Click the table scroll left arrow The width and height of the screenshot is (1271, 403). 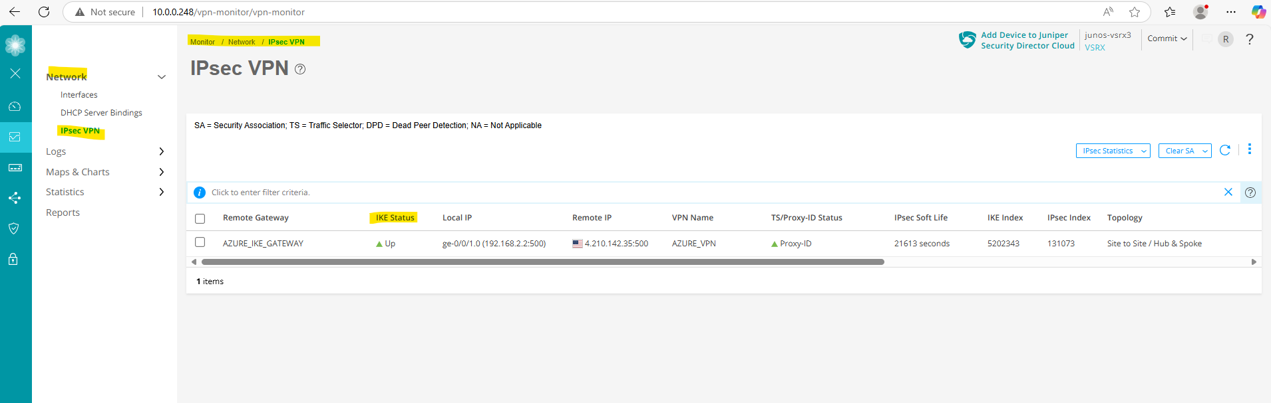click(194, 262)
